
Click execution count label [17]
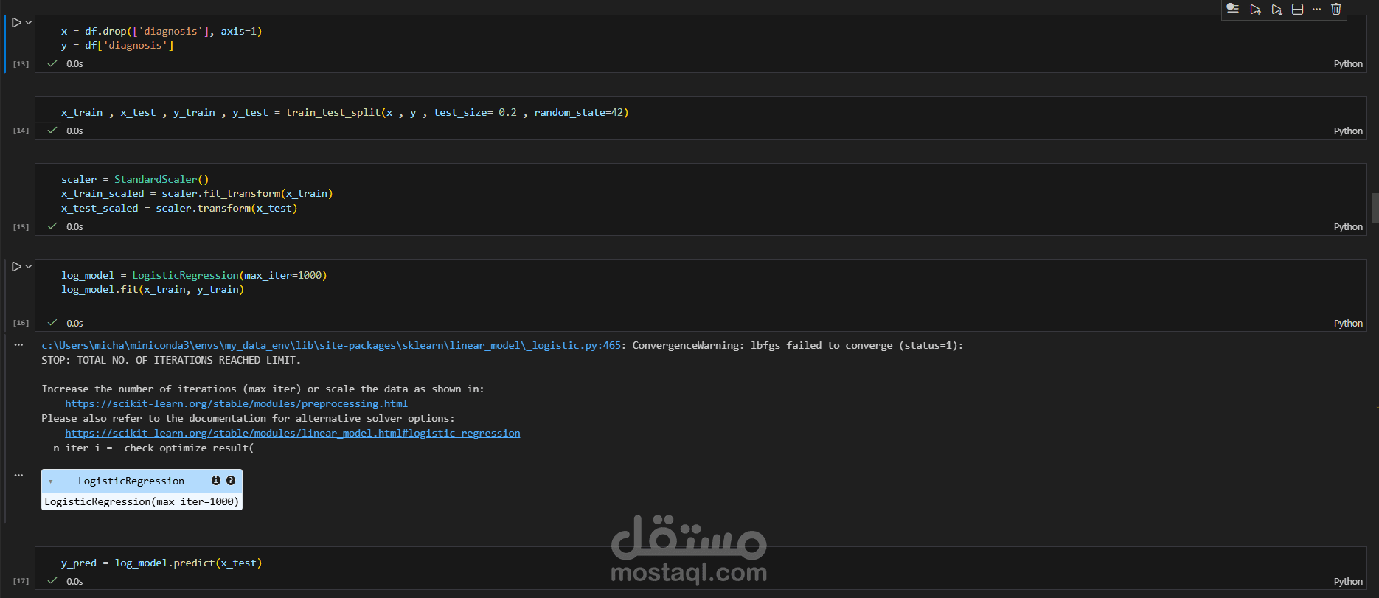21,581
